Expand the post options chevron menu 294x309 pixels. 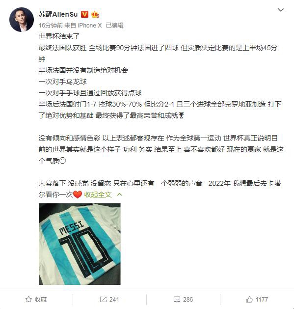(280, 10)
